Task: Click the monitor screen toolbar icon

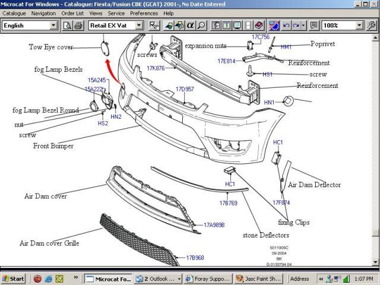Action: tap(237, 26)
